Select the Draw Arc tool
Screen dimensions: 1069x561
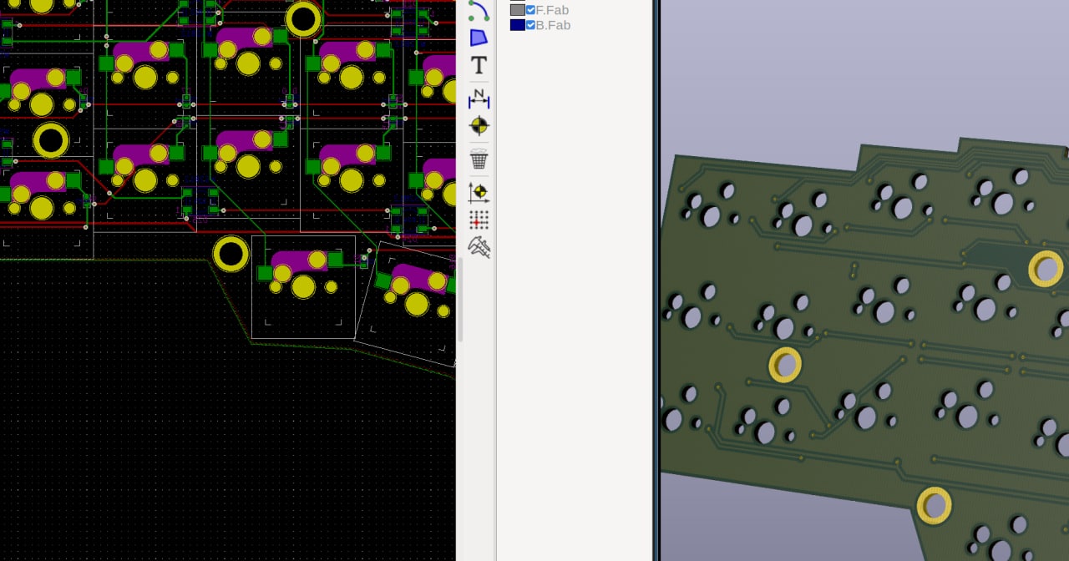479,10
